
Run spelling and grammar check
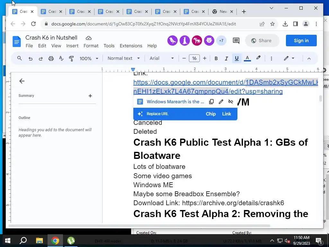coord(61,59)
